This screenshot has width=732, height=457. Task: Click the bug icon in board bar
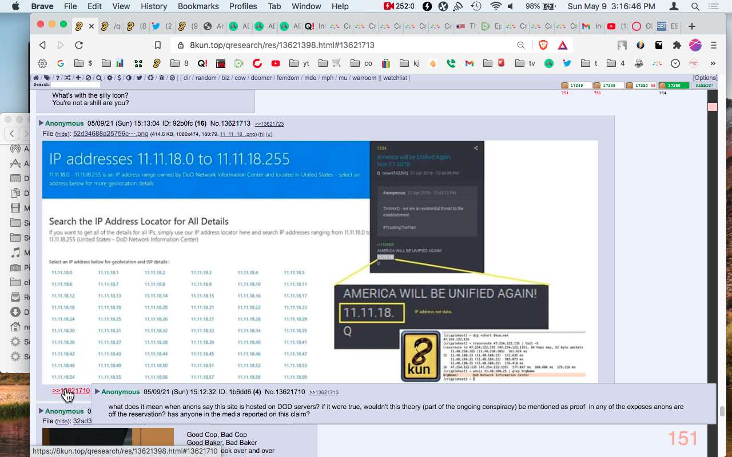(x=162, y=78)
